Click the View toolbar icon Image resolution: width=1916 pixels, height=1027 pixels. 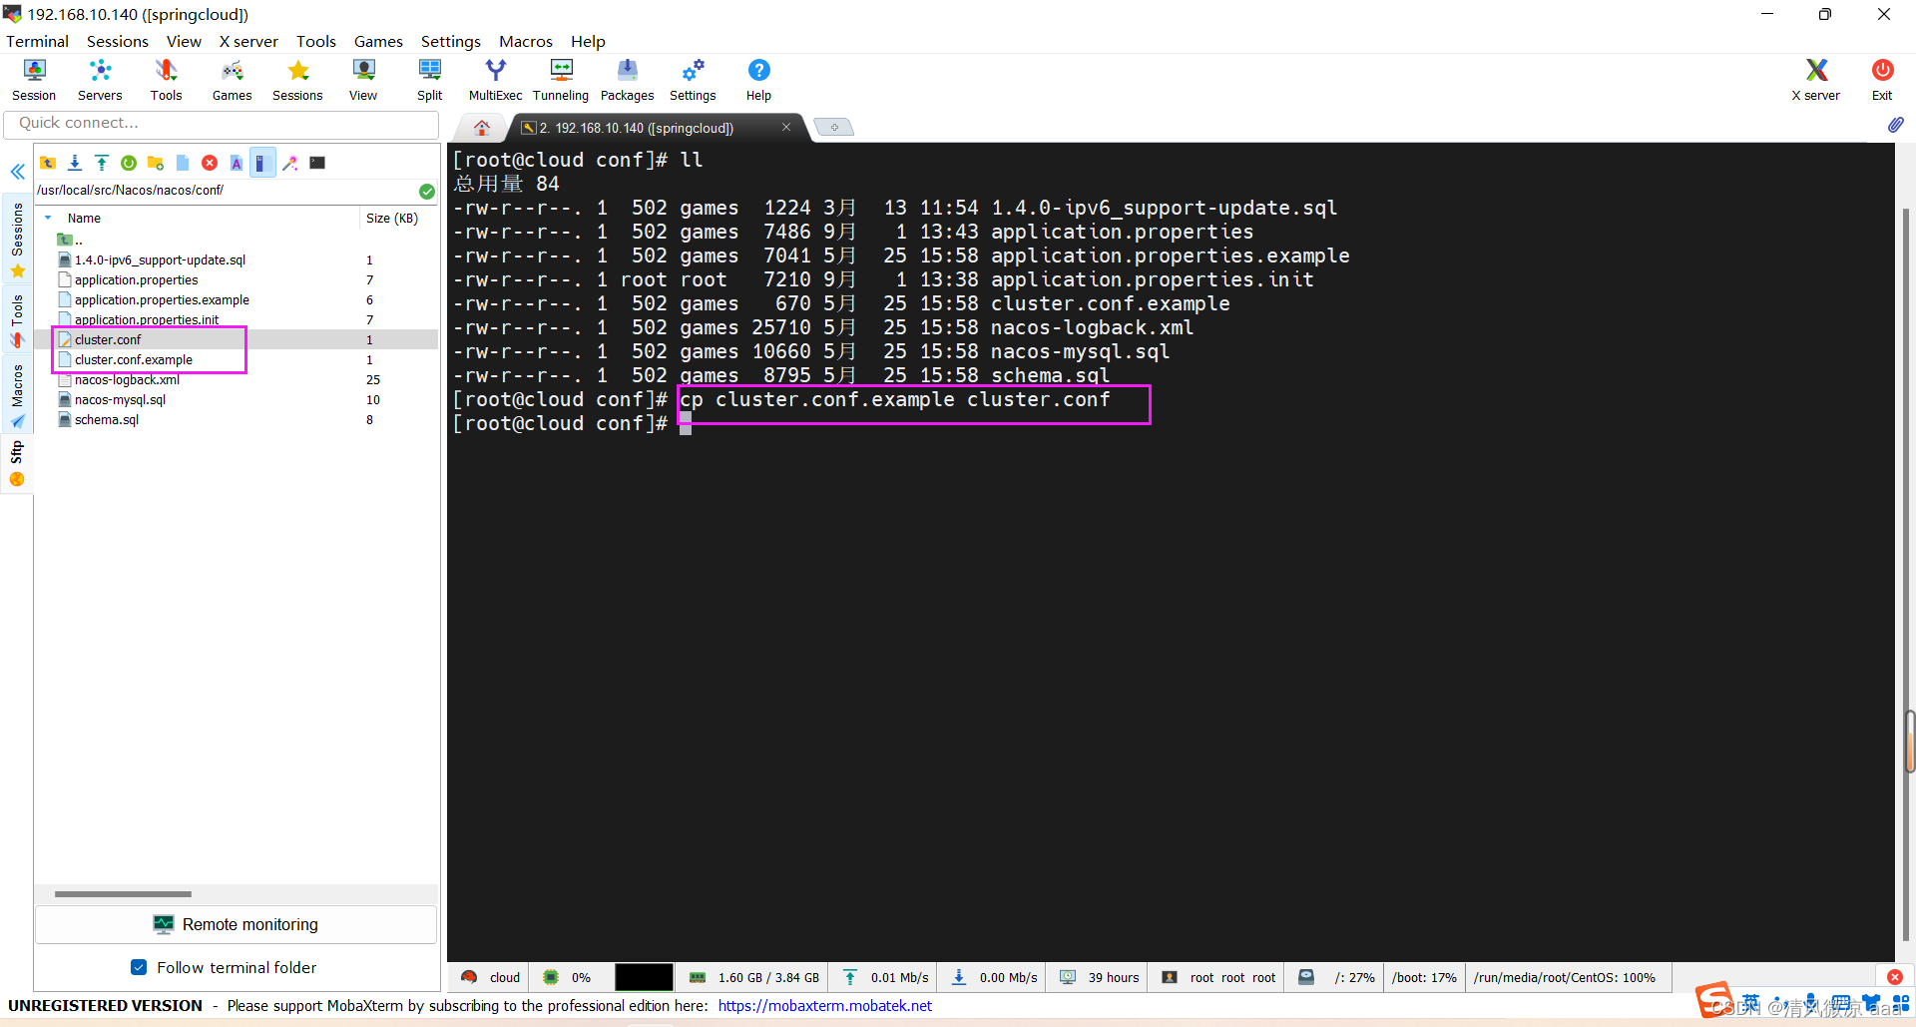(x=363, y=80)
